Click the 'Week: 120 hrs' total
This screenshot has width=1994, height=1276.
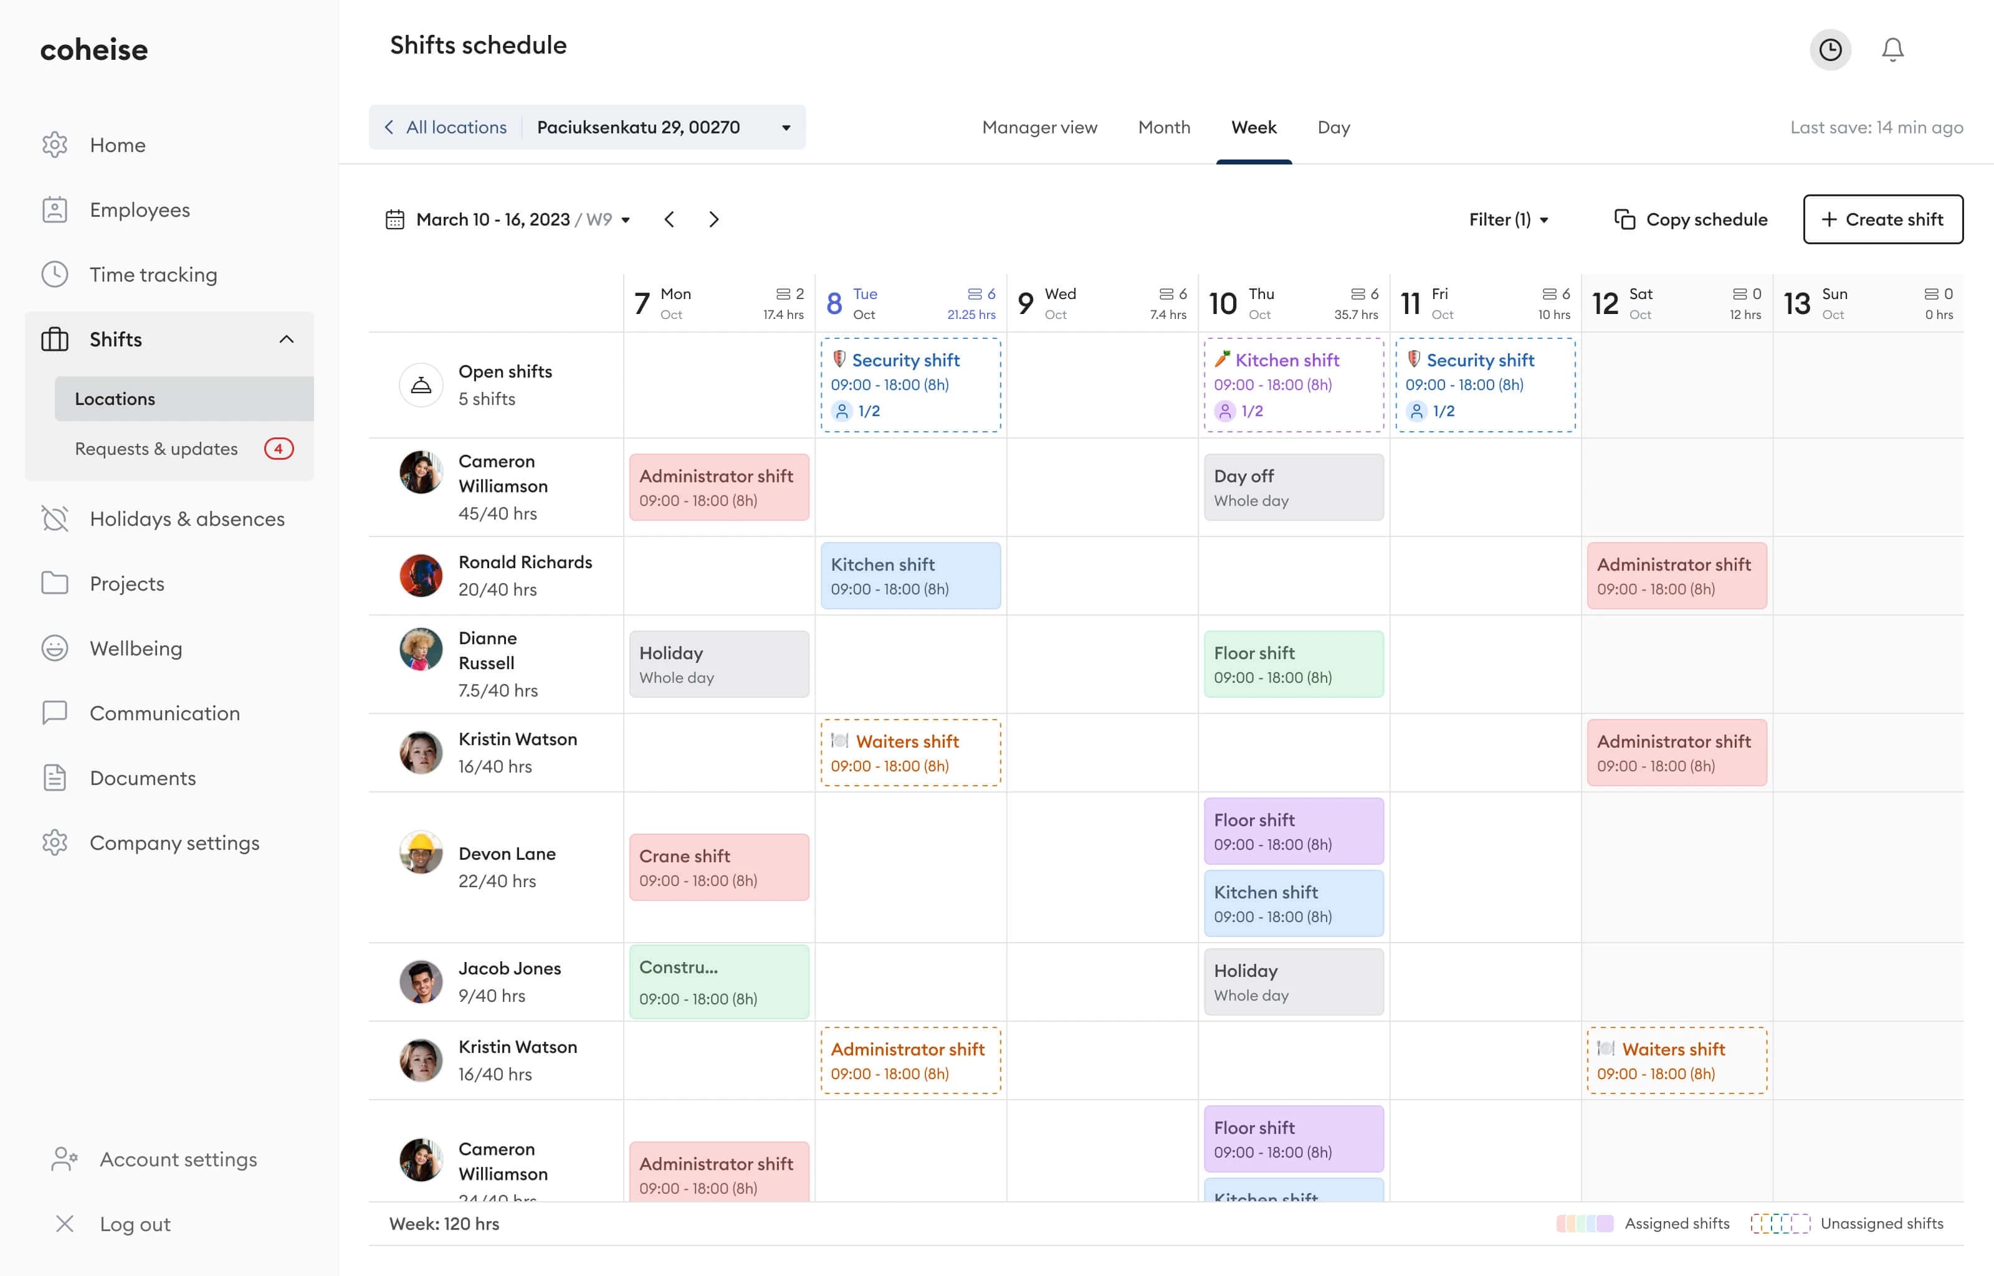click(x=444, y=1224)
